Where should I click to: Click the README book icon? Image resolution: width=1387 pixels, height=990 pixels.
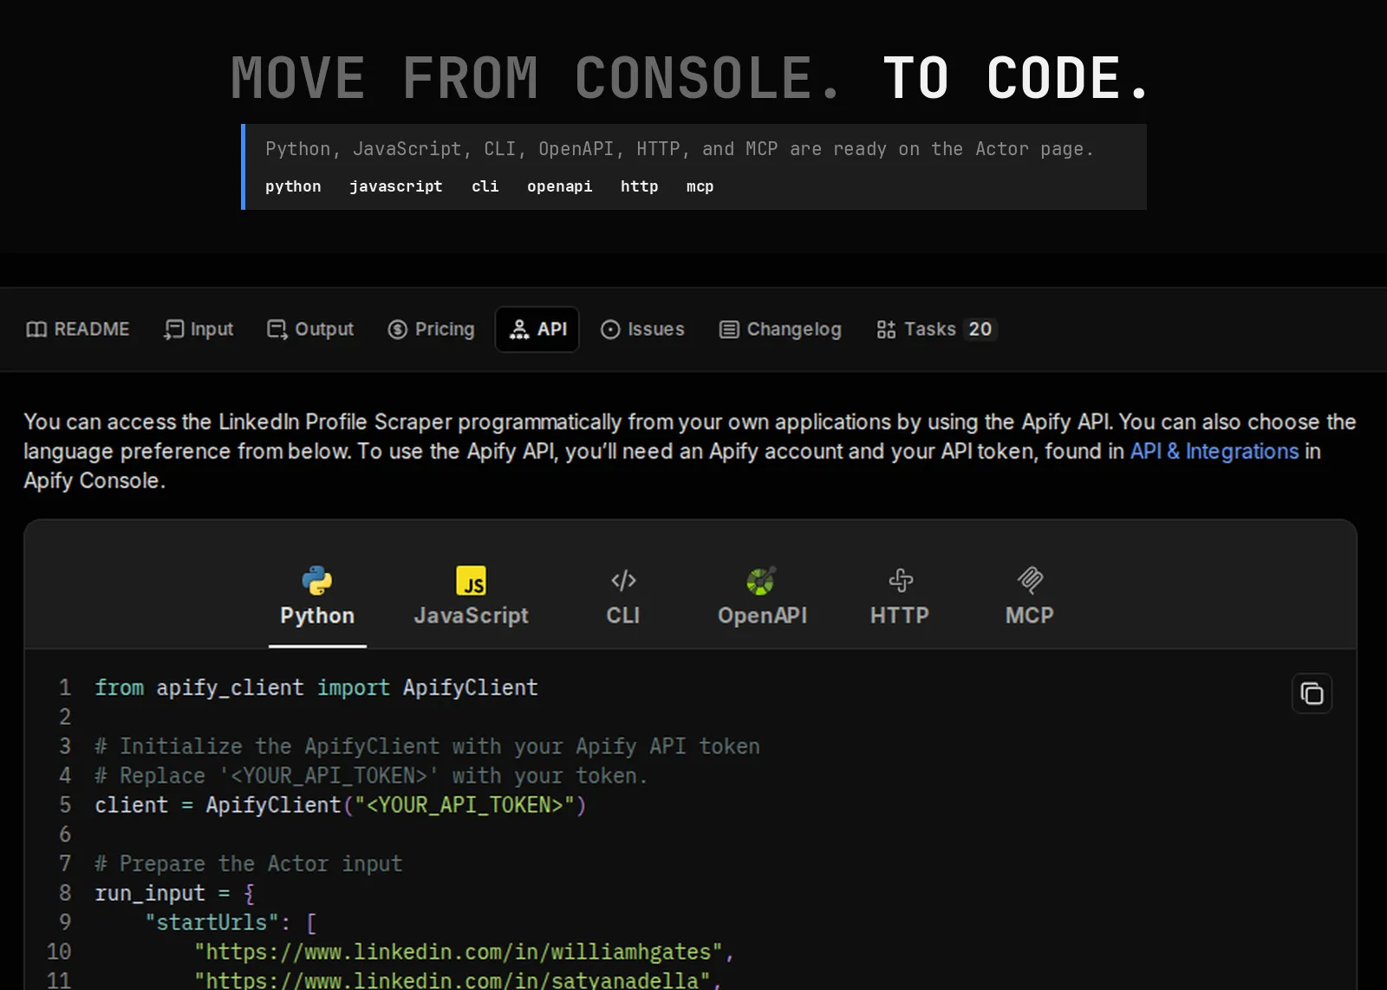point(36,329)
